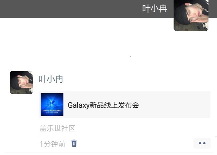
Task: Tap the white 叶小冉 name in header
Action: (155, 9)
